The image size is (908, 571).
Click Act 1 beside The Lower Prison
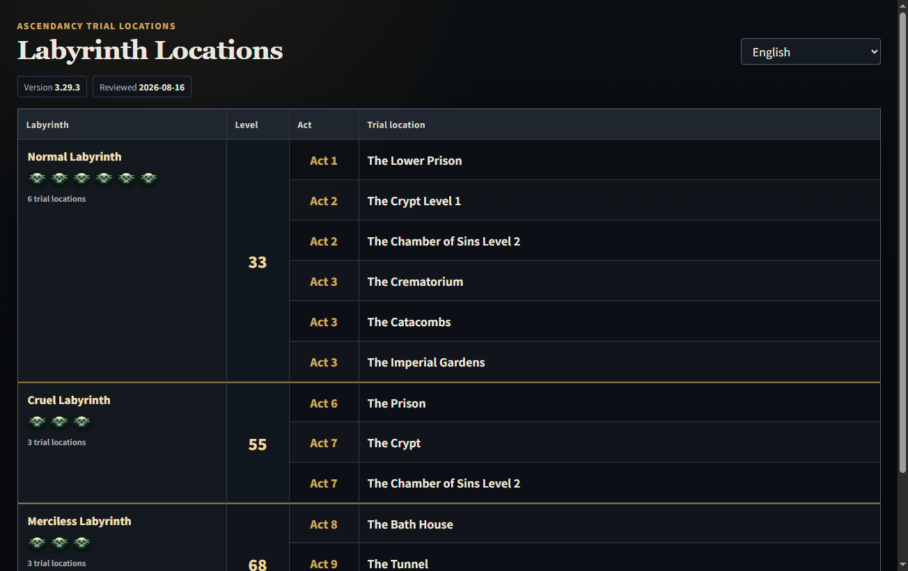(x=324, y=161)
